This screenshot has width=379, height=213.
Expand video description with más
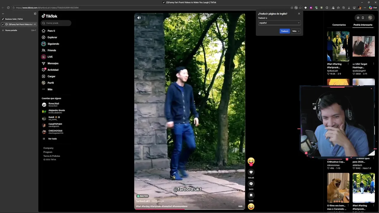240,206
